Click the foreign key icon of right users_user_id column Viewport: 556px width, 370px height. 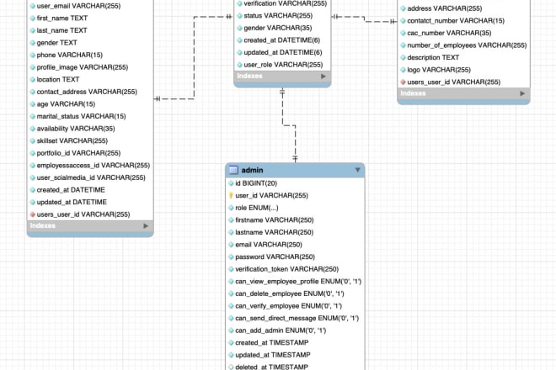403,82
